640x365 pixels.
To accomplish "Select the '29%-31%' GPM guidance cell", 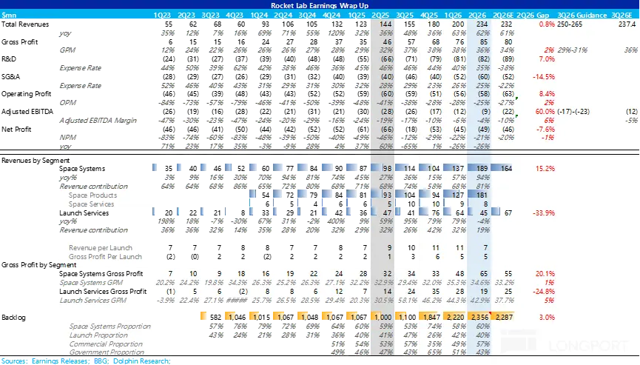I will (572, 50).
